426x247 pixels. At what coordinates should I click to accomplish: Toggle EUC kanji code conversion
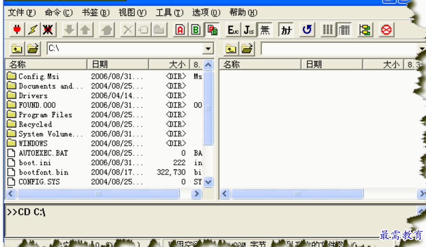pyautogui.click(x=233, y=30)
